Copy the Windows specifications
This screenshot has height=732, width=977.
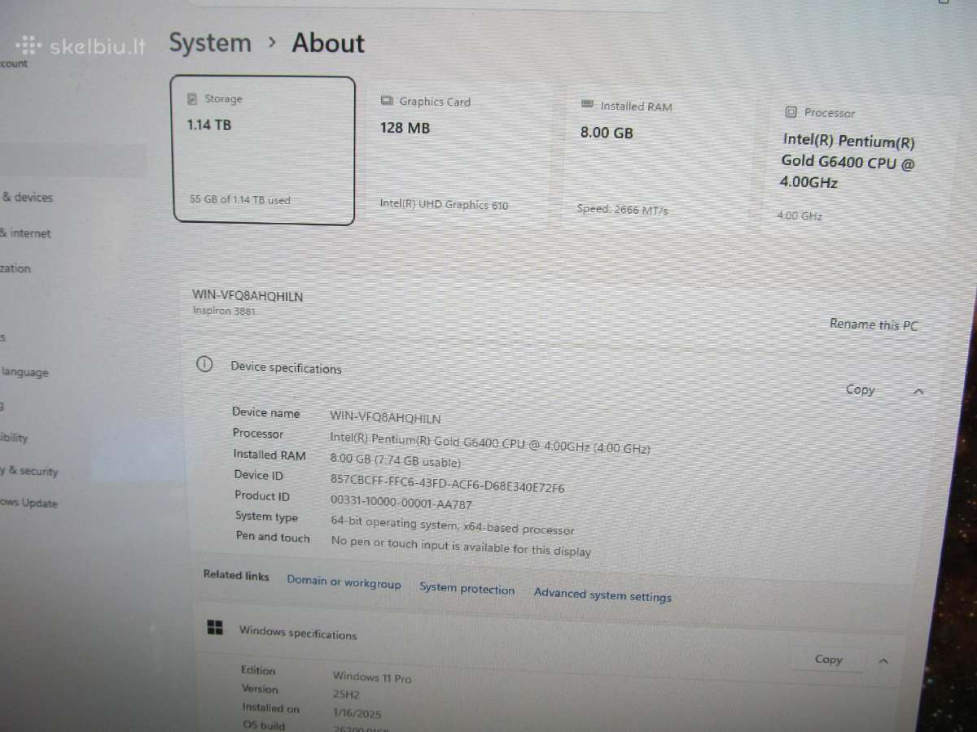point(828,659)
